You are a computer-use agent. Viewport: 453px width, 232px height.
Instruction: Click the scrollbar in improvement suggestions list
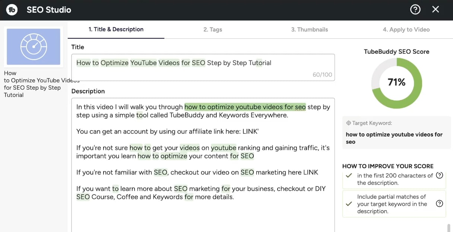pyautogui.click(x=449, y=228)
